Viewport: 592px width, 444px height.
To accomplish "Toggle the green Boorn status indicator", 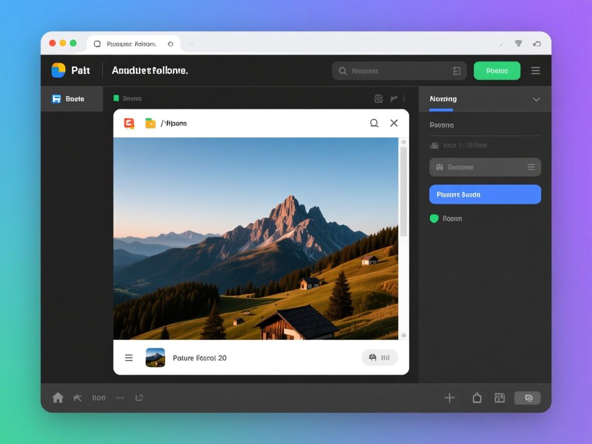I will coord(434,218).
